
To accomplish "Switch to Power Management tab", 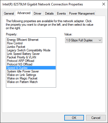I will (x=82, y=14).
